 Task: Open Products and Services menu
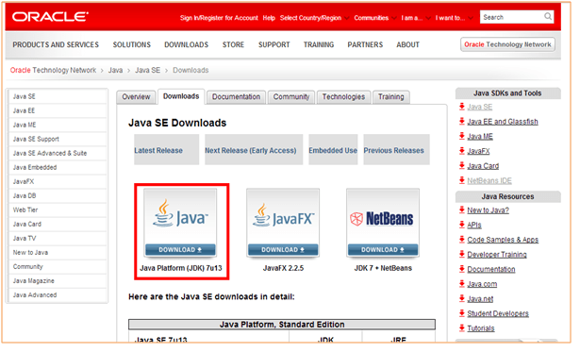click(x=56, y=44)
